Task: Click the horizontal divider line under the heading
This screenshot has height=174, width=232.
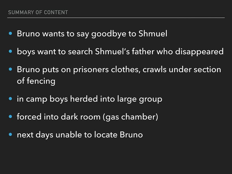Action: click(116, 18)
